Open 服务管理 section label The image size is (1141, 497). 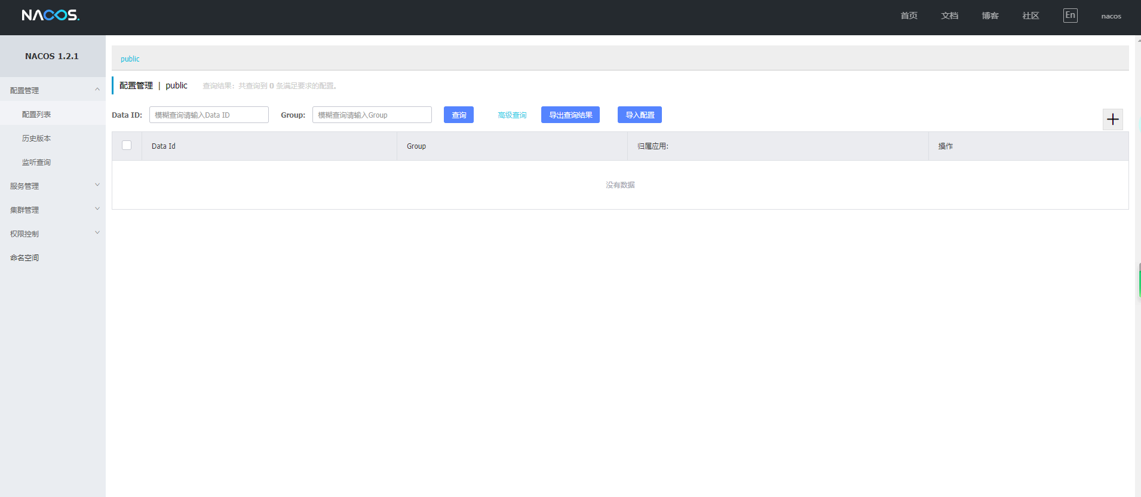[x=24, y=186]
